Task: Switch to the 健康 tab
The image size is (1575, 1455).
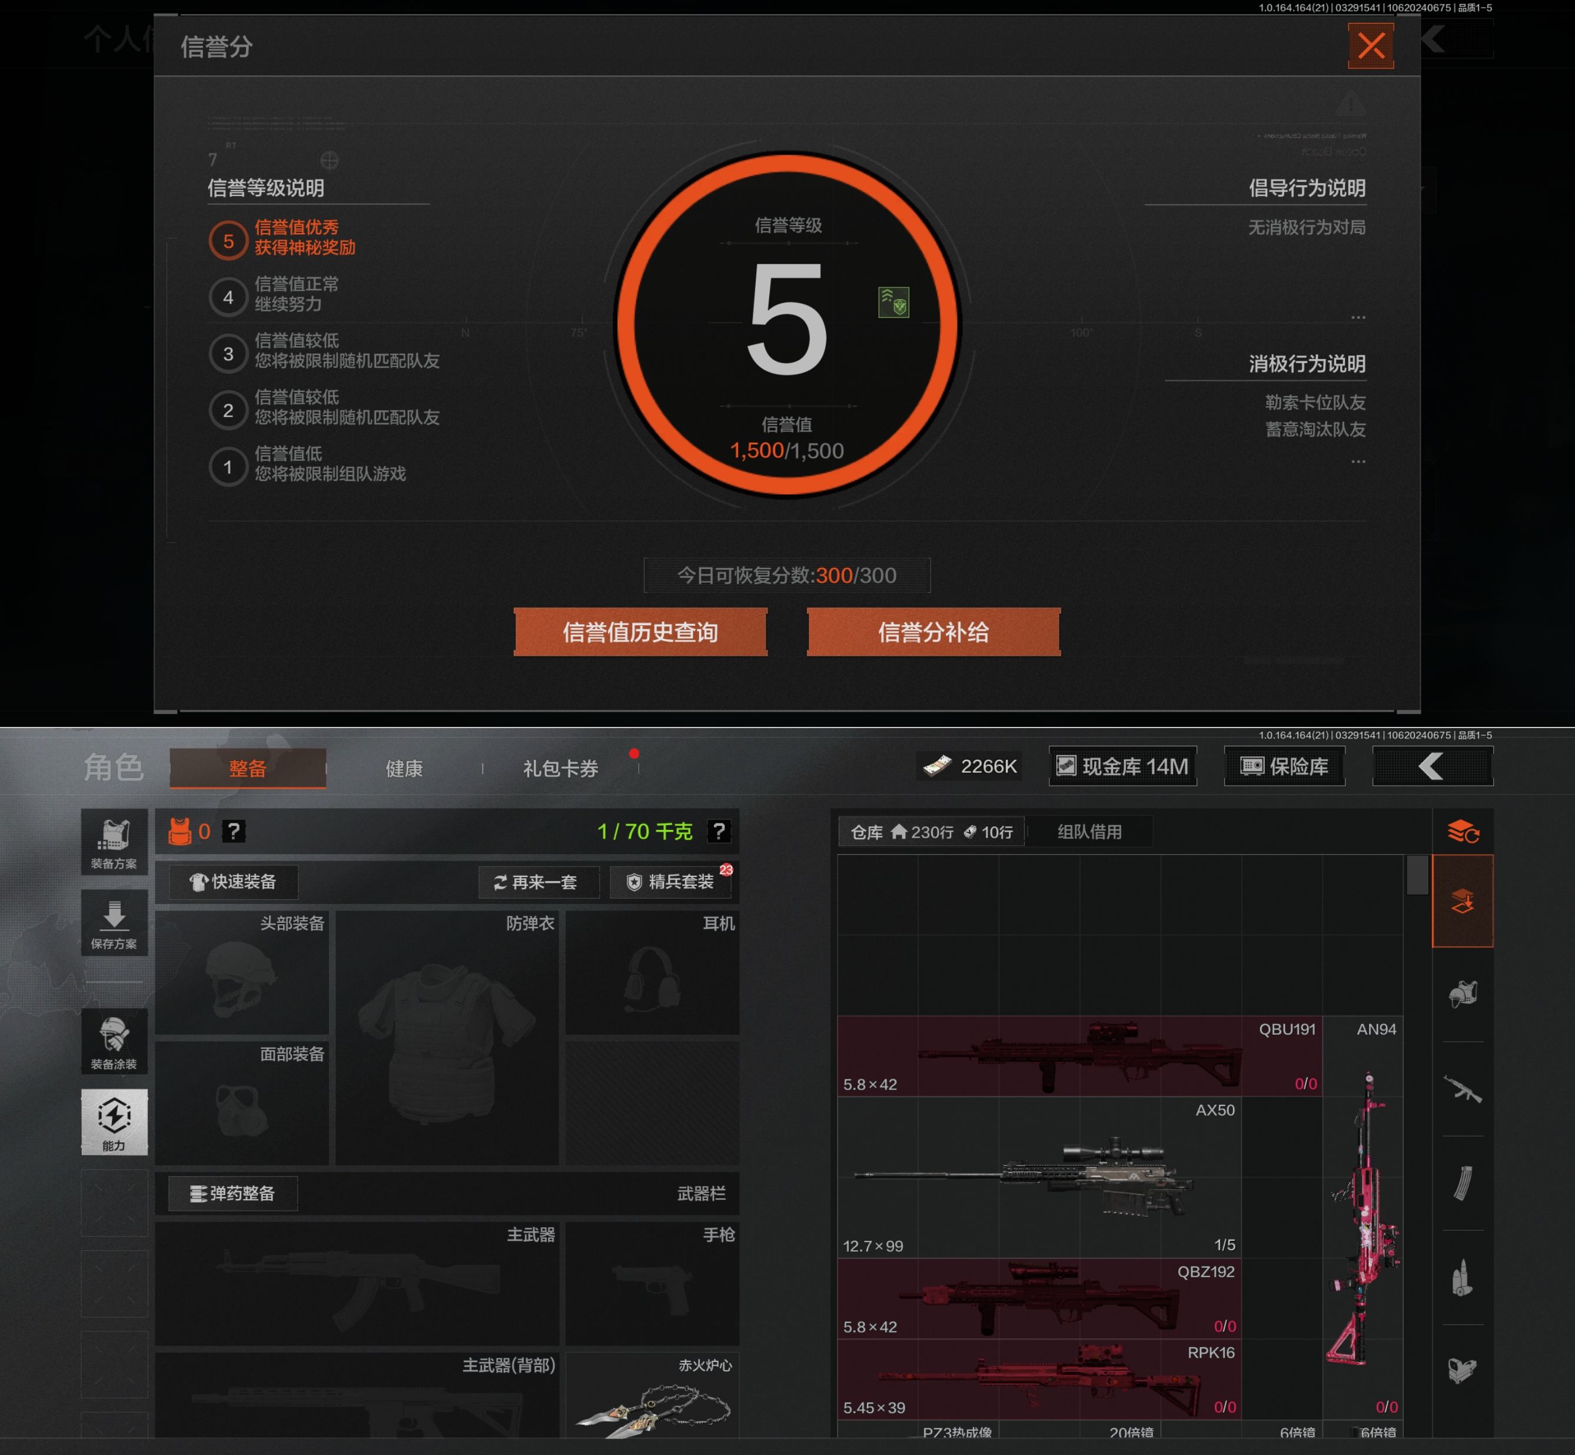Action: 407,769
